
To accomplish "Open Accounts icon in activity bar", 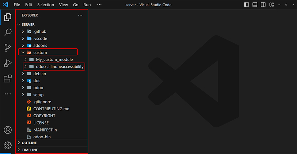I will (8, 130).
